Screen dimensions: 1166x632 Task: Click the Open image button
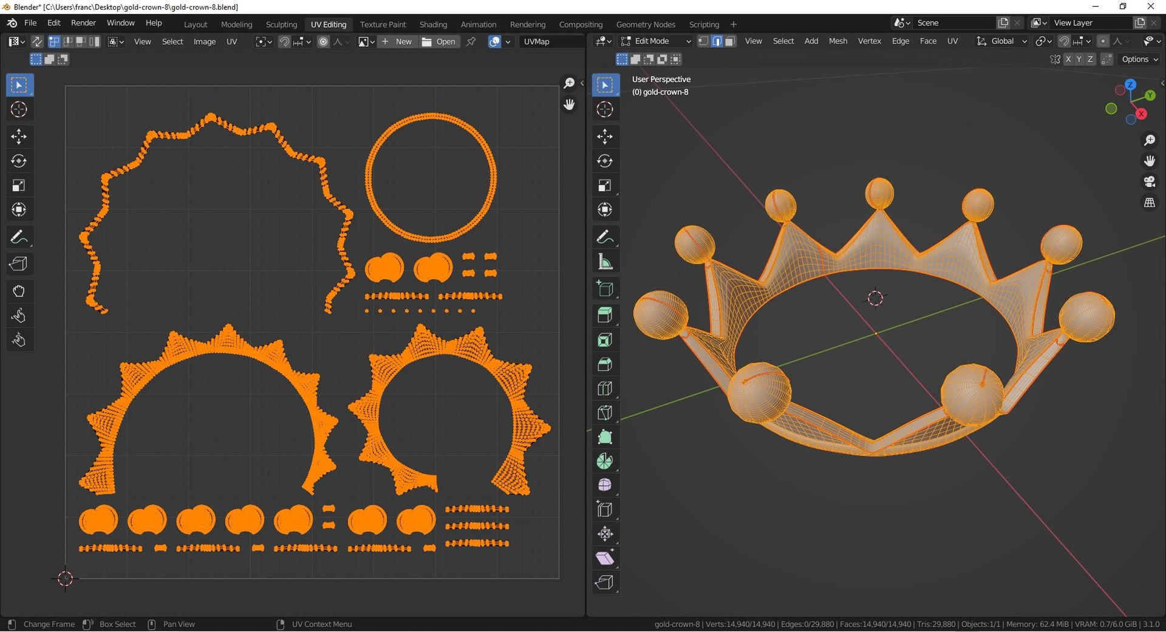(x=439, y=41)
